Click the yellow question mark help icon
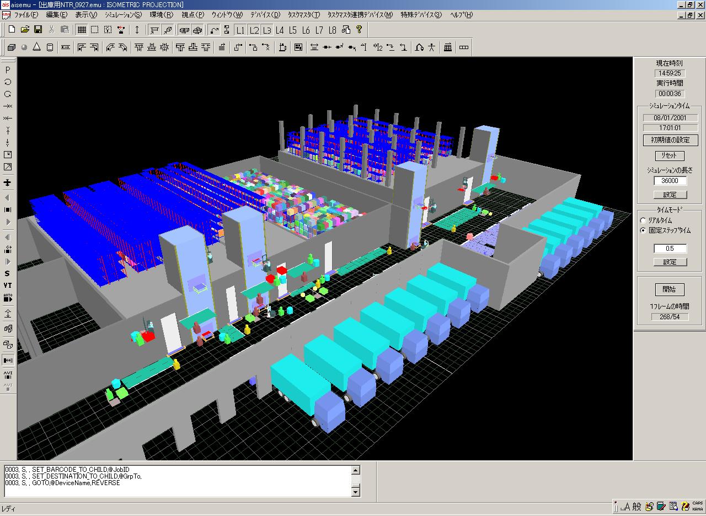The image size is (706, 516). pyautogui.click(x=359, y=30)
